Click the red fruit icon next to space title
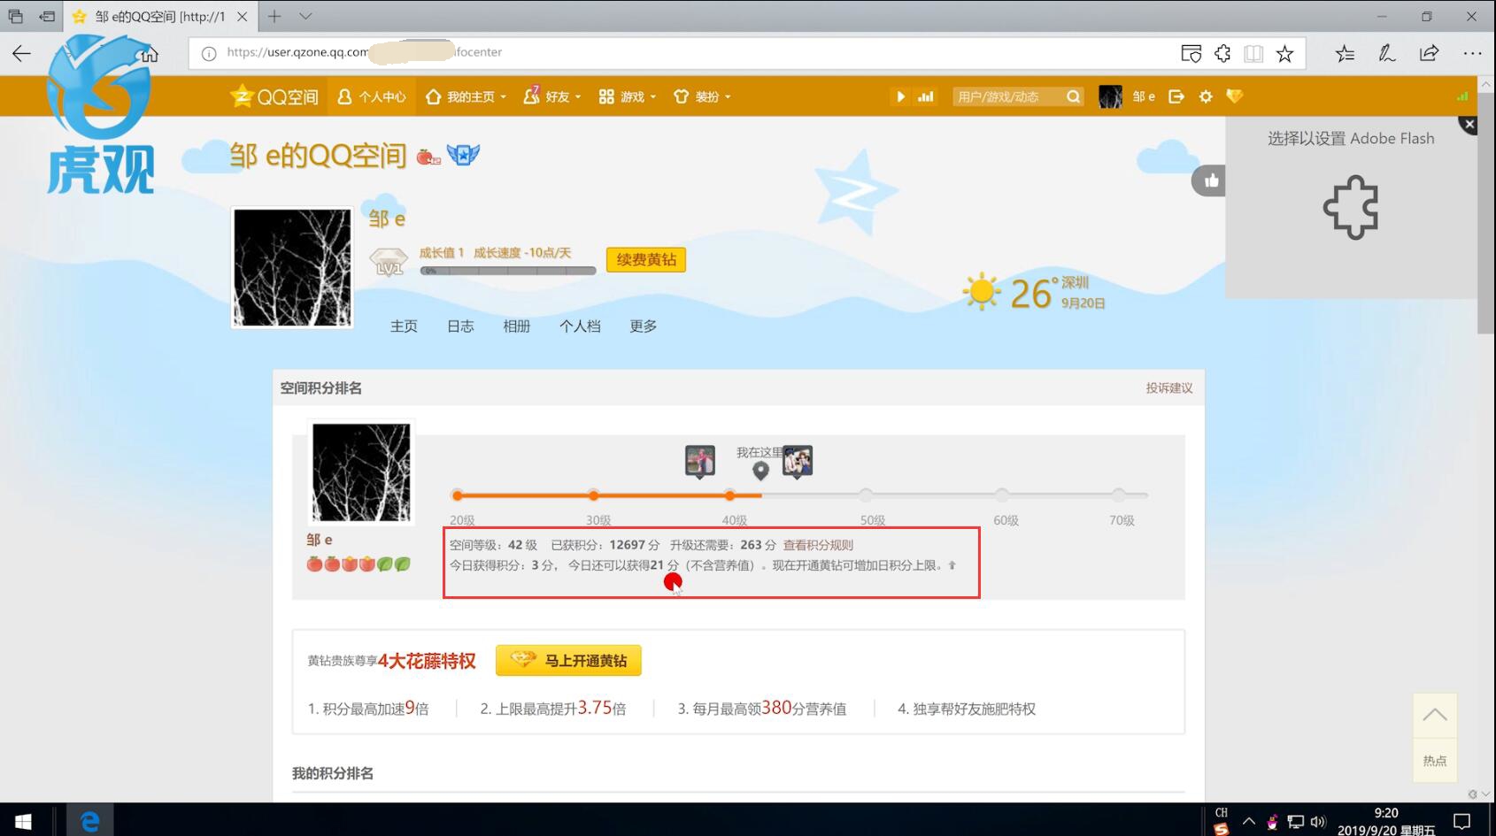1496x836 pixels. tap(428, 157)
